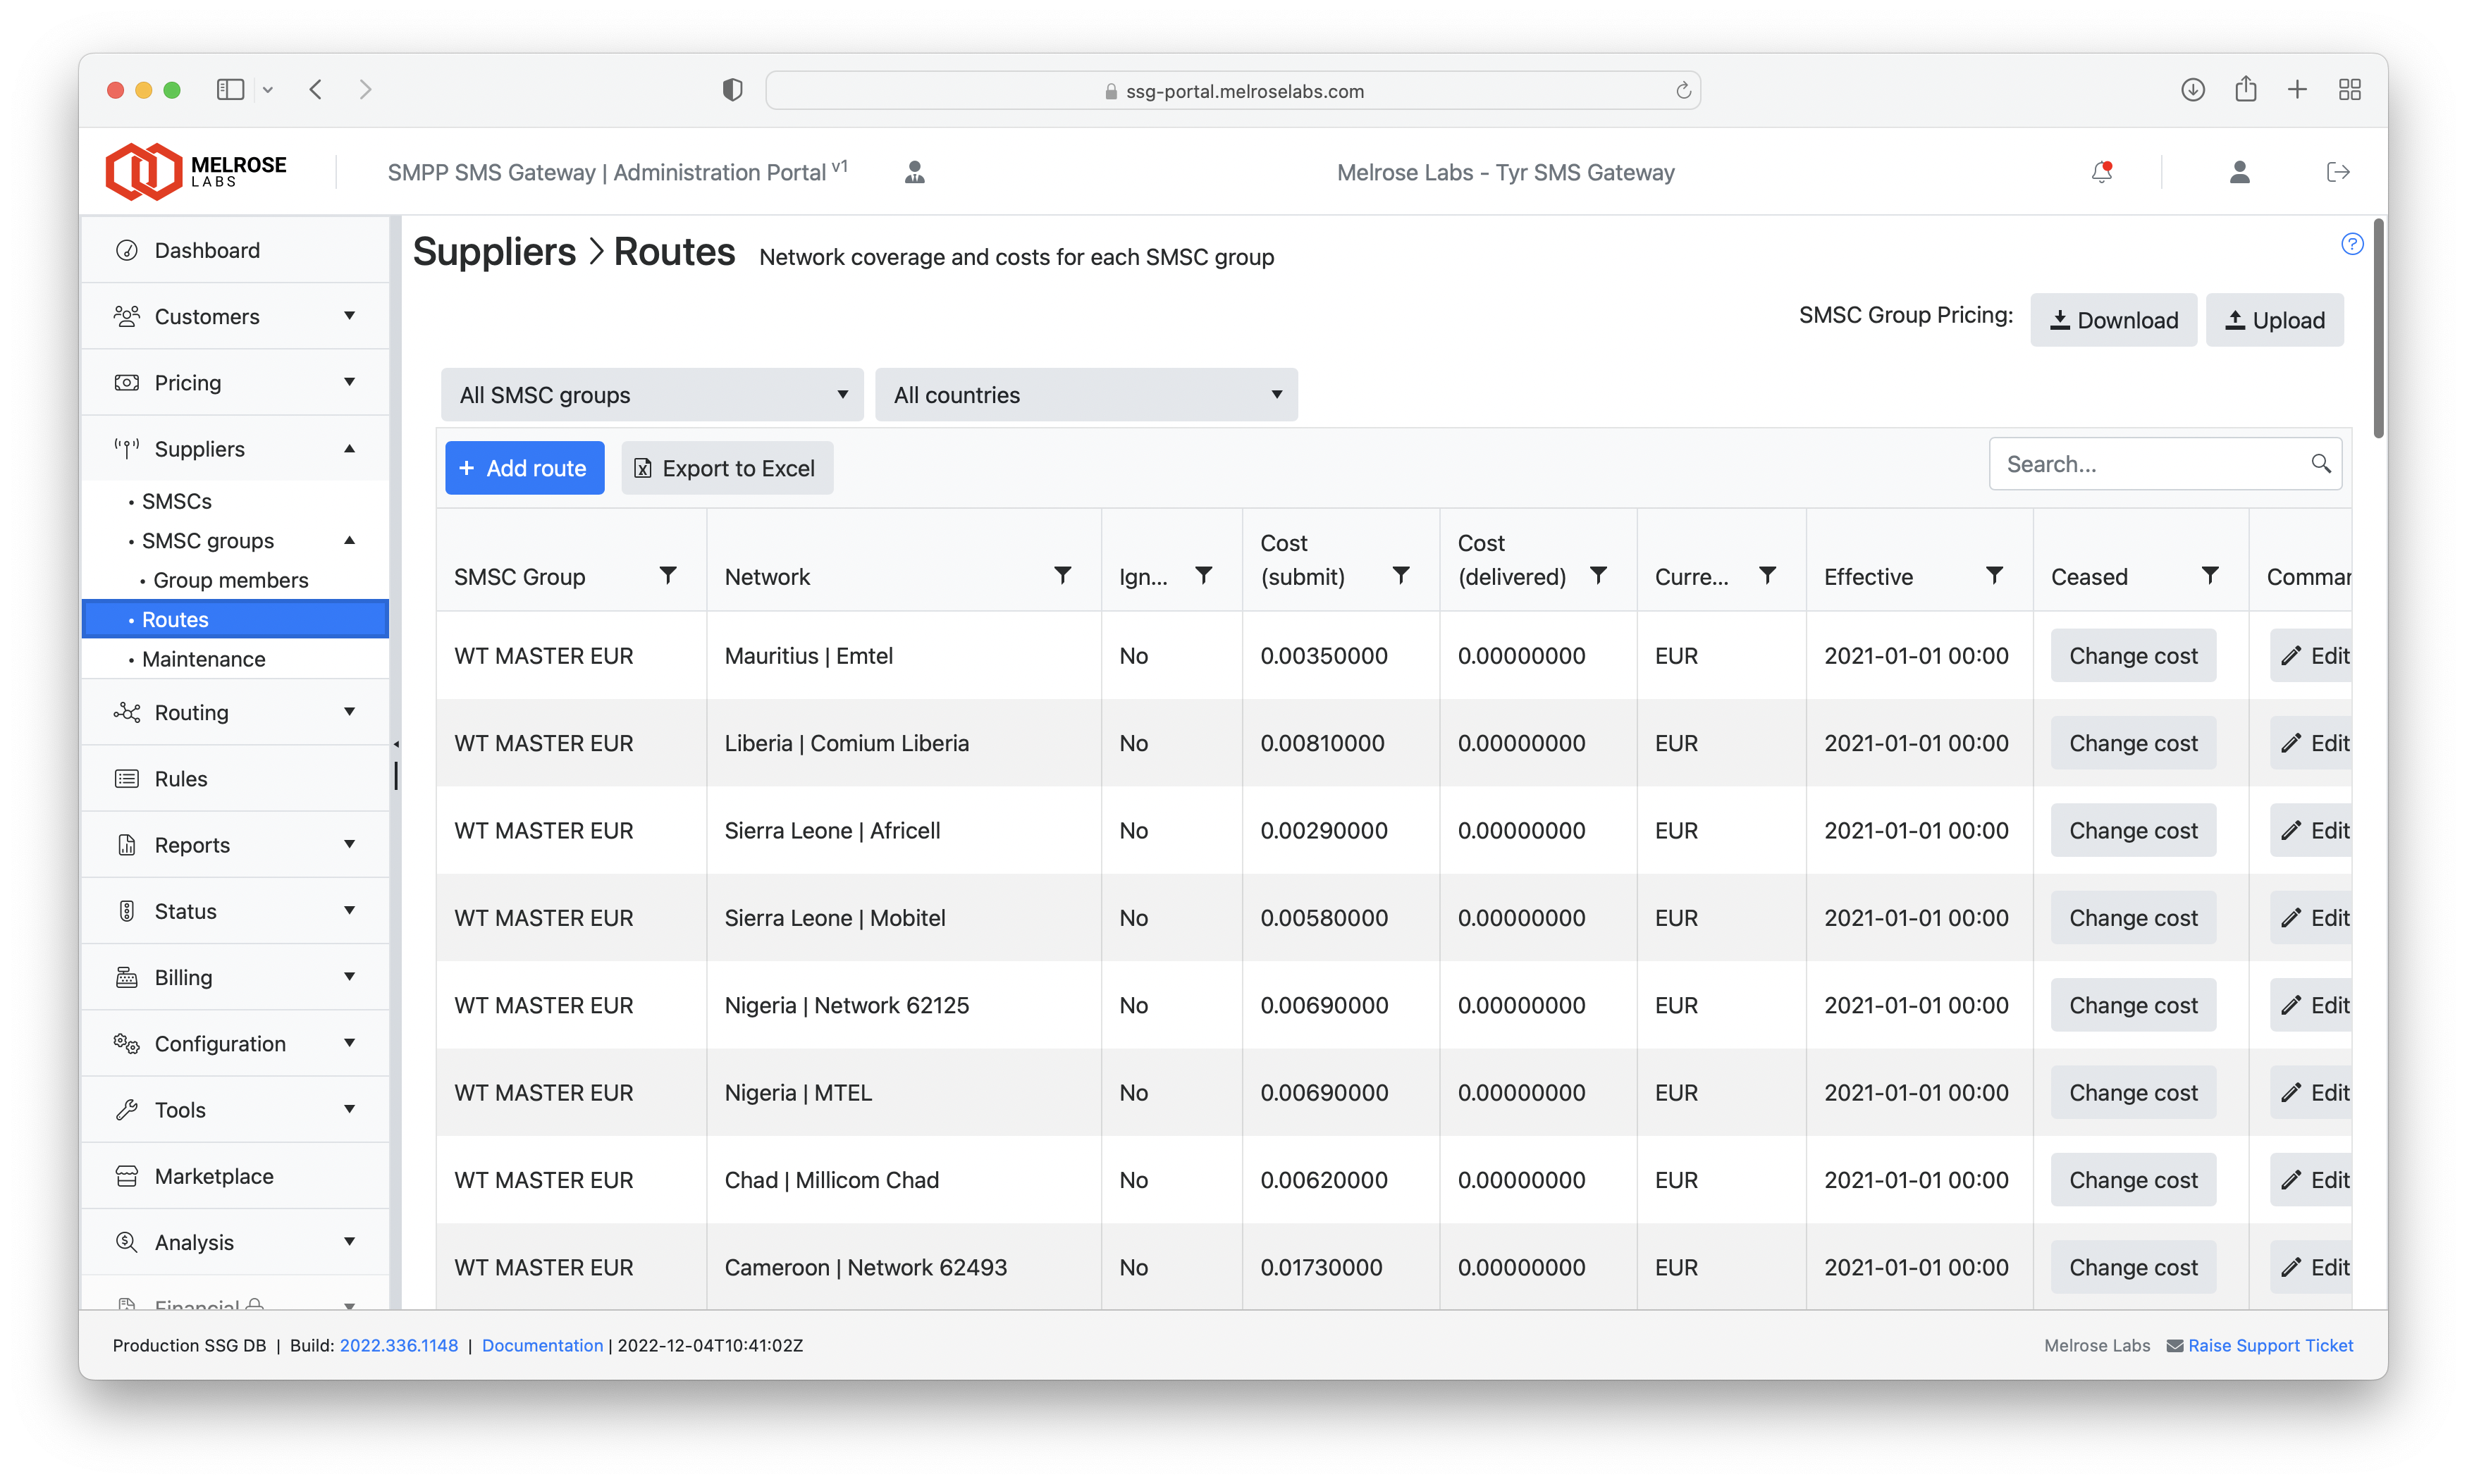
Task: Click the privacy shield icon
Action: (732, 90)
